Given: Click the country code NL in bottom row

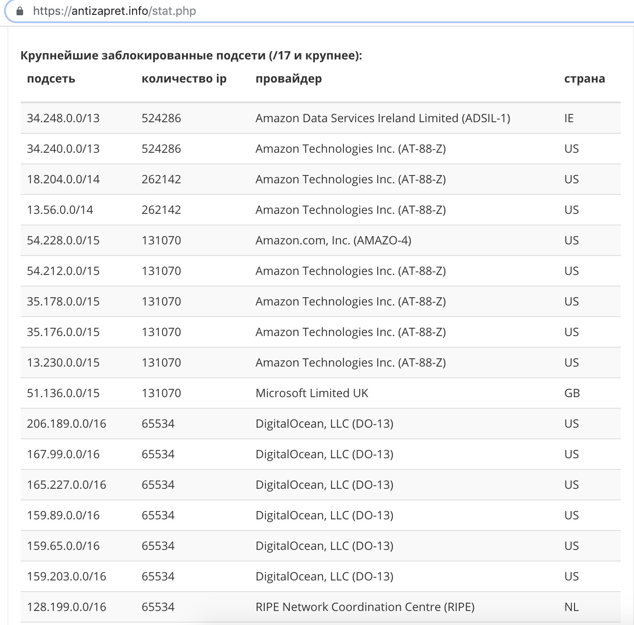Looking at the screenshot, I should click(572, 607).
